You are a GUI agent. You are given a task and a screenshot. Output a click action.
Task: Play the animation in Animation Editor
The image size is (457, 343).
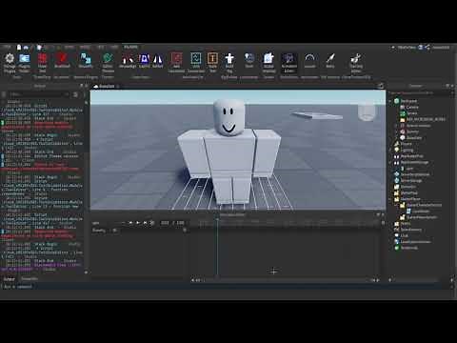138,223
